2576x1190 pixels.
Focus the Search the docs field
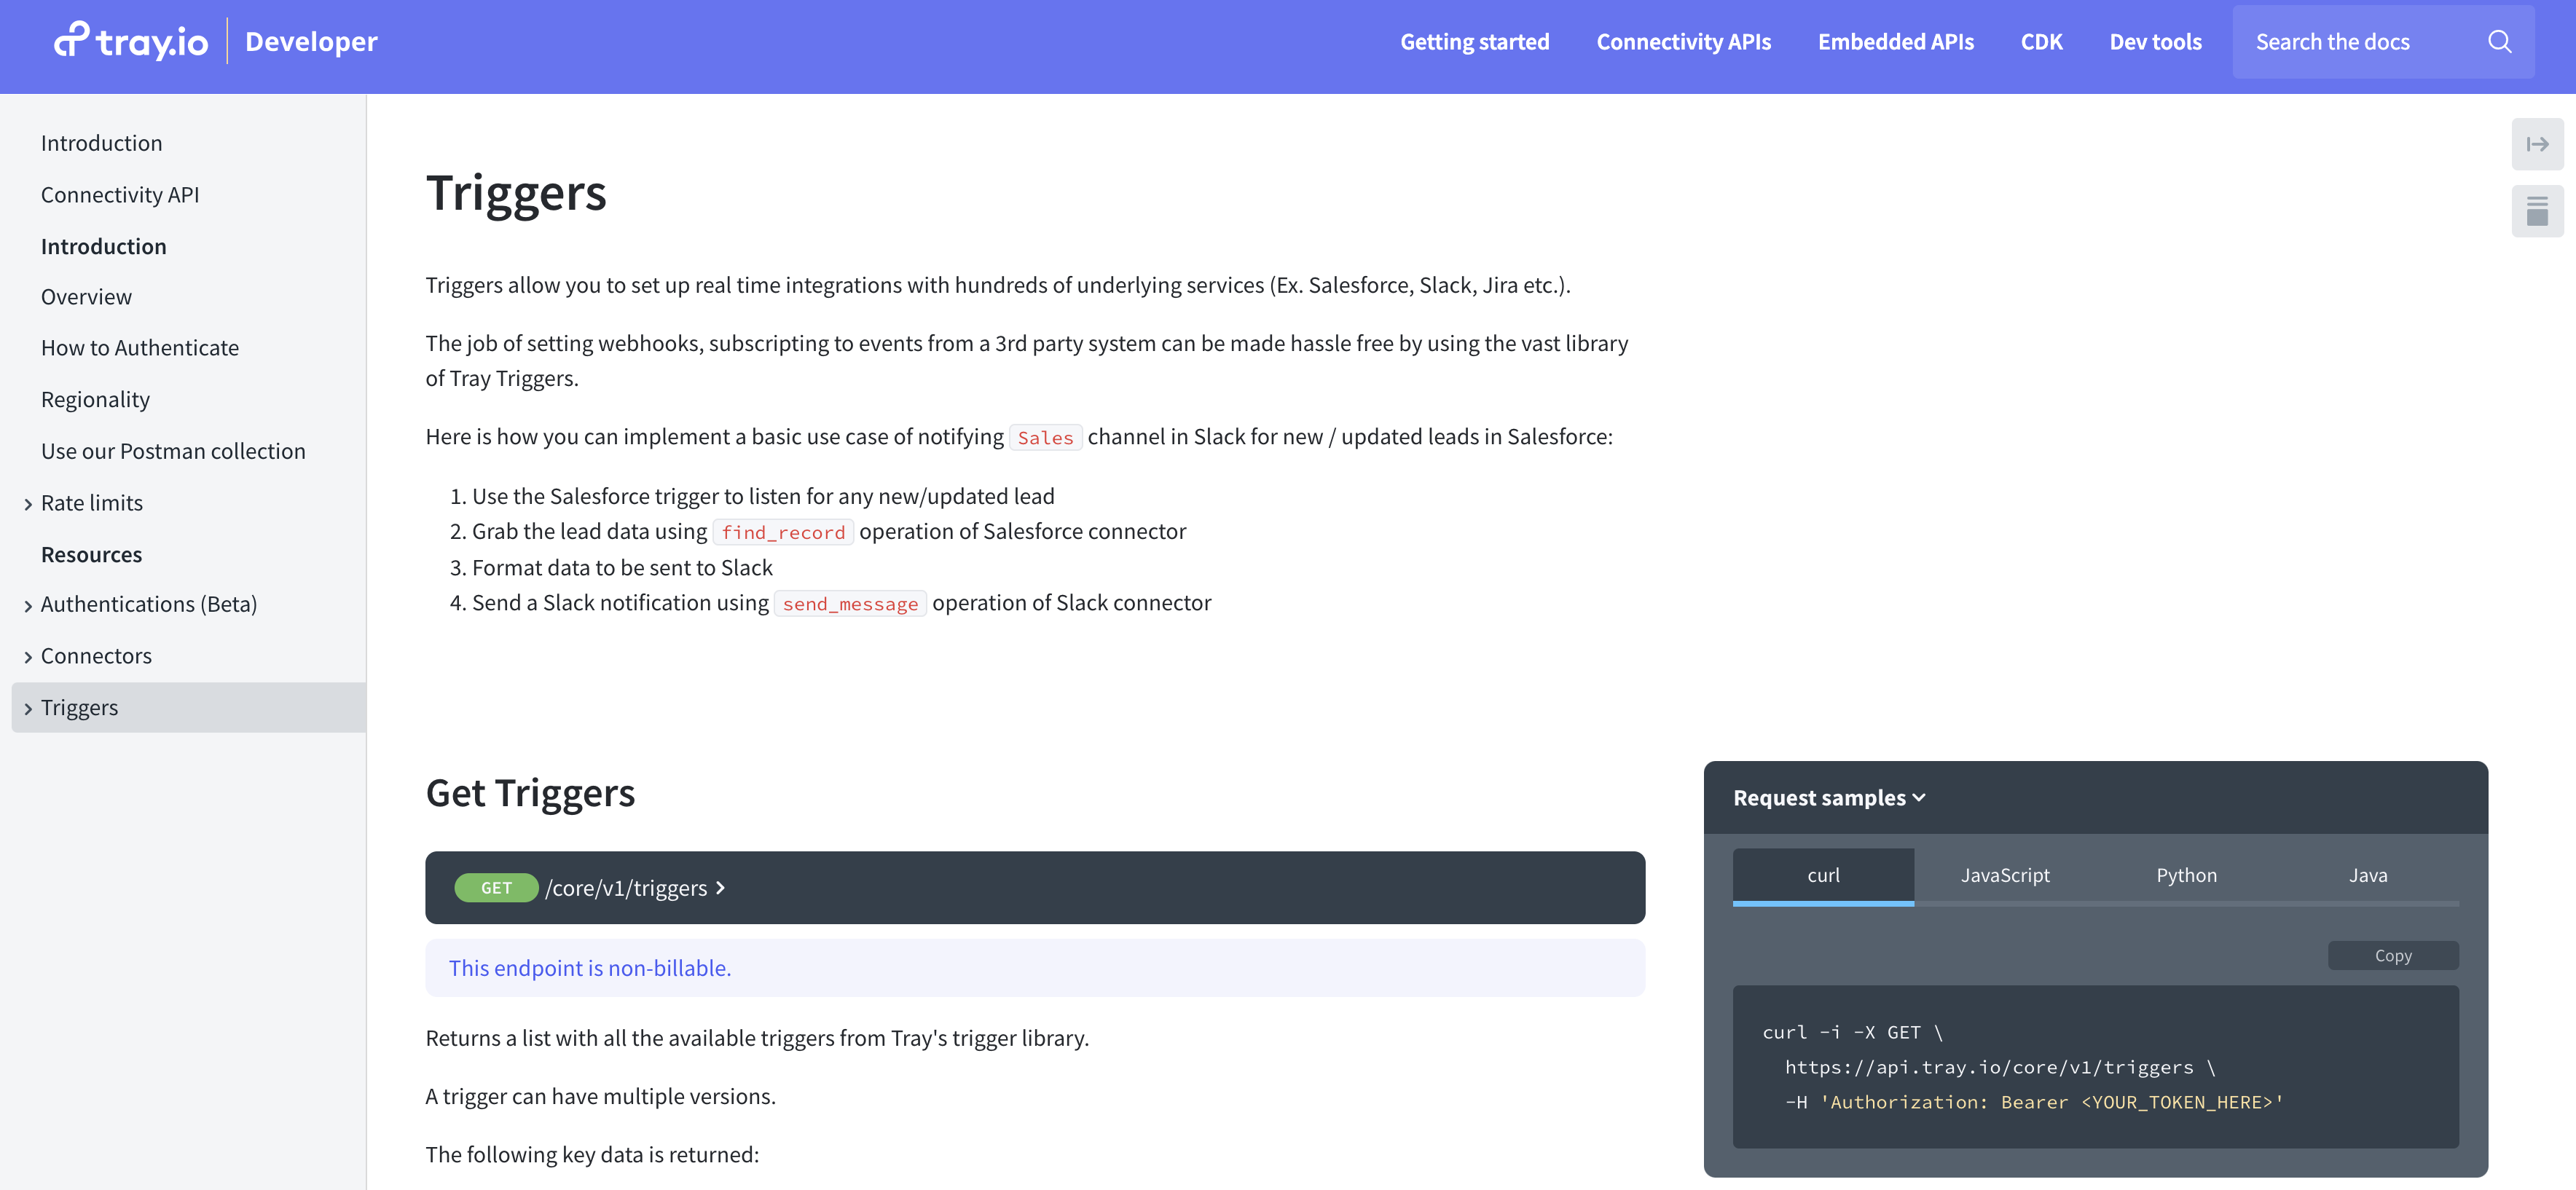[x=2383, y=41]
